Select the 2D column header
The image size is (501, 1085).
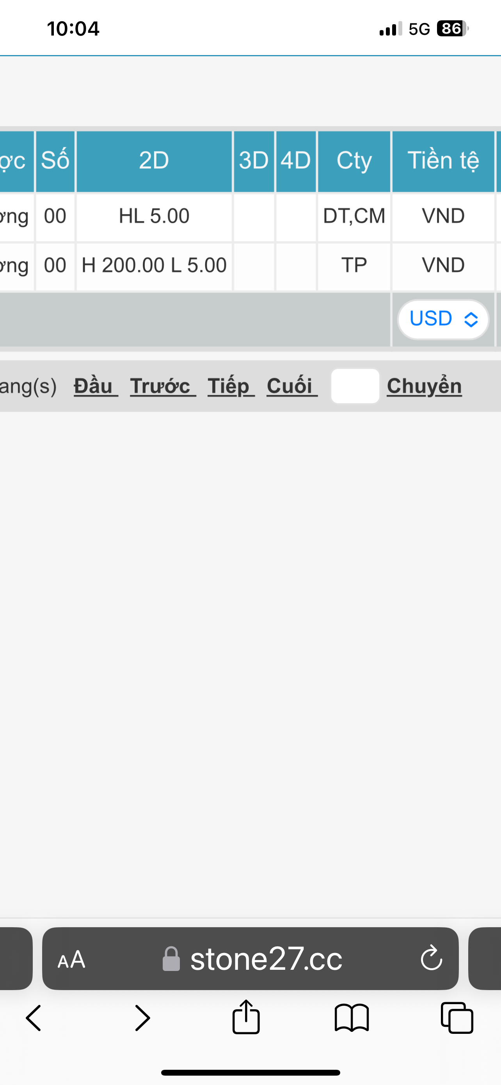tap(154, 161)
